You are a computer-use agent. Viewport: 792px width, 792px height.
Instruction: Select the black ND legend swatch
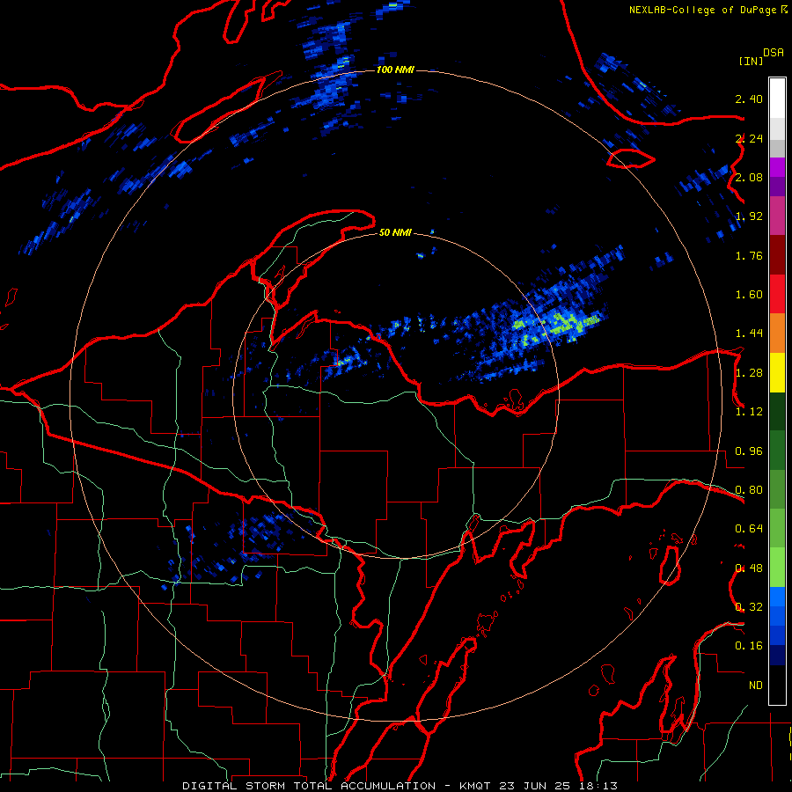click(x=777, y=685)
